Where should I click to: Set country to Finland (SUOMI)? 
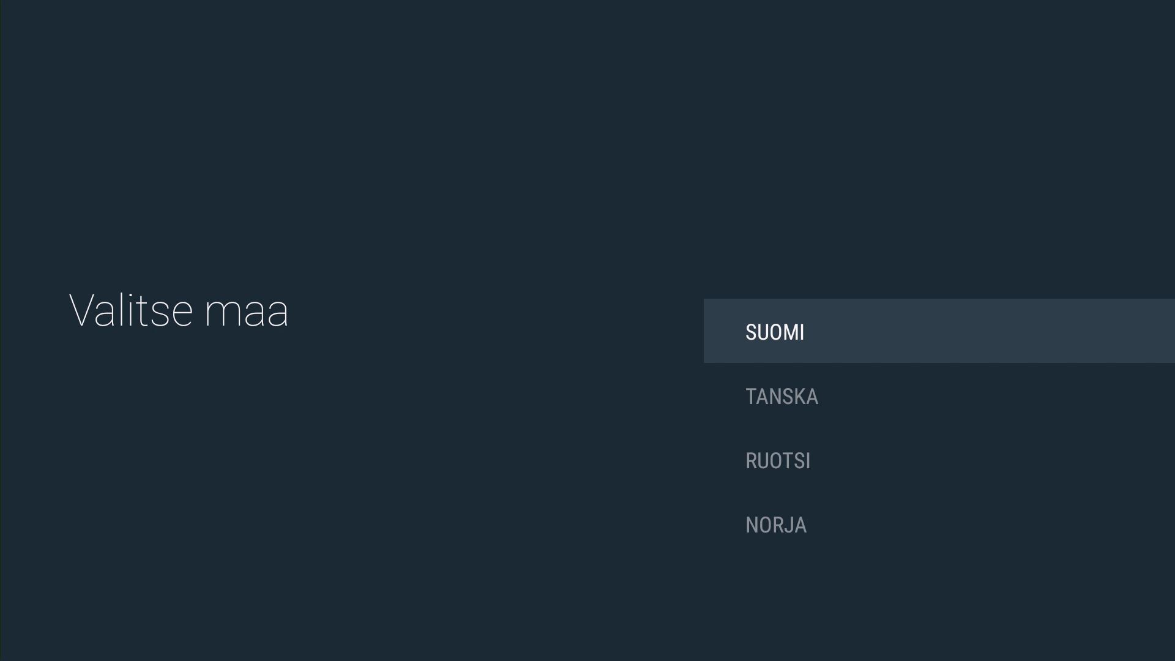(x=775, y=332)
